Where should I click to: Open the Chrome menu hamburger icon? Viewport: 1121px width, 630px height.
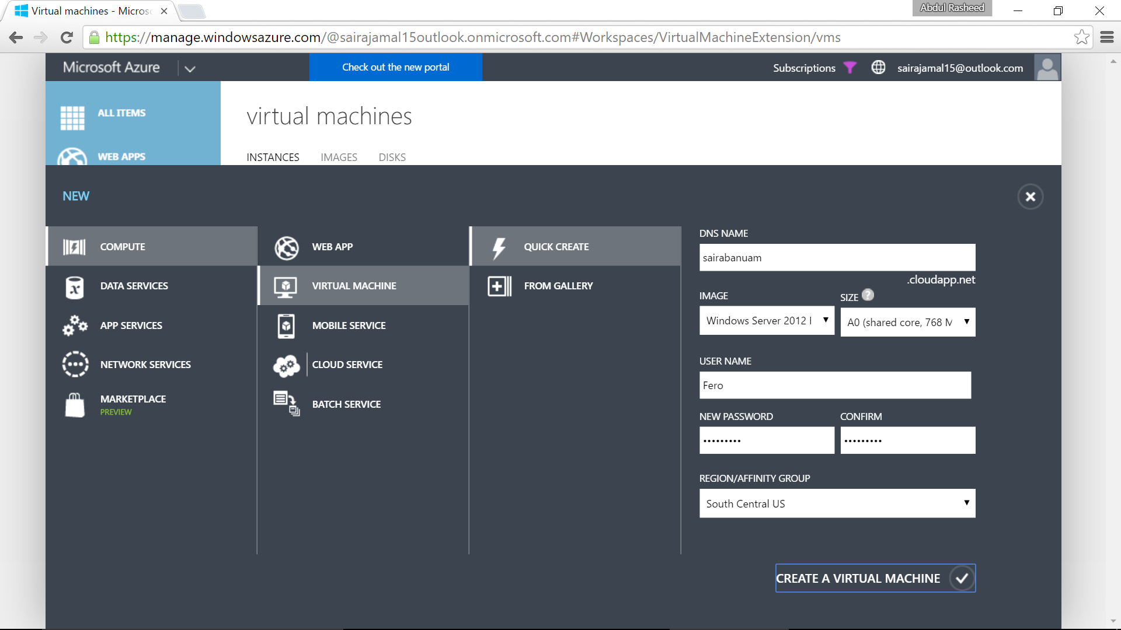click(1107, 37)
